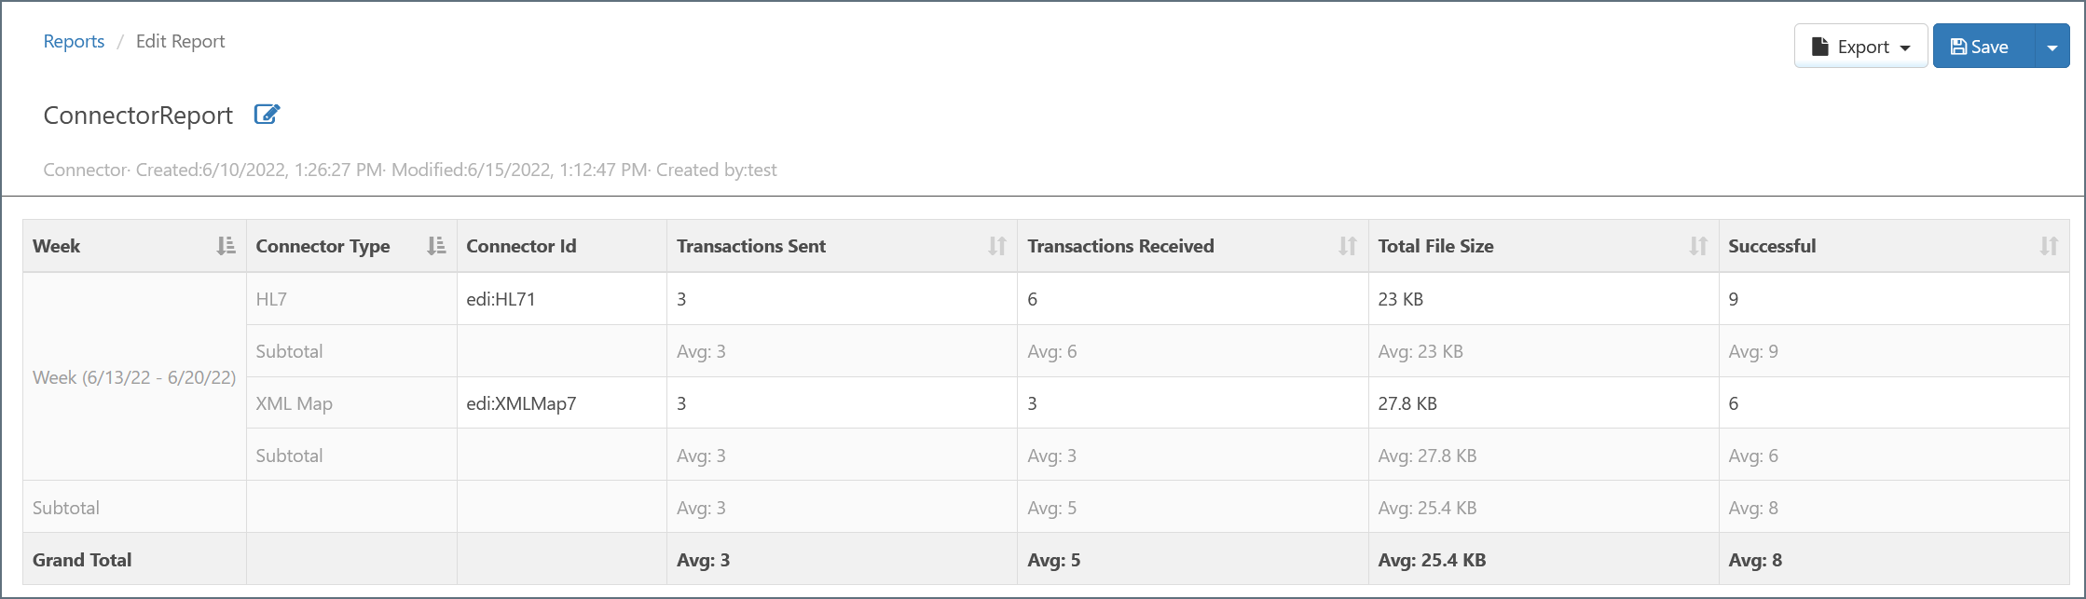
Task: Sort by the Week column sort icon
Action: click(x=226, y=246)
